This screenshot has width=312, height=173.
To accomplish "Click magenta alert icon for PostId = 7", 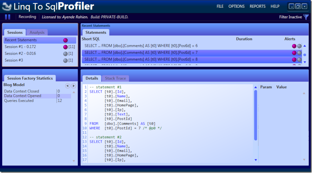I will pyautogui.click(x=294, y=53).
